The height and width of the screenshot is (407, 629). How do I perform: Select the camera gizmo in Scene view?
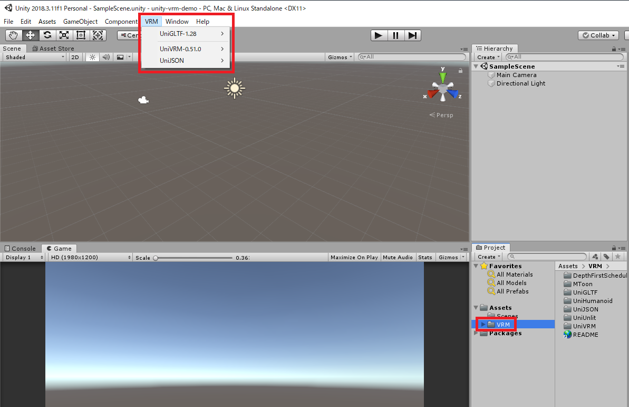[143, 100]
